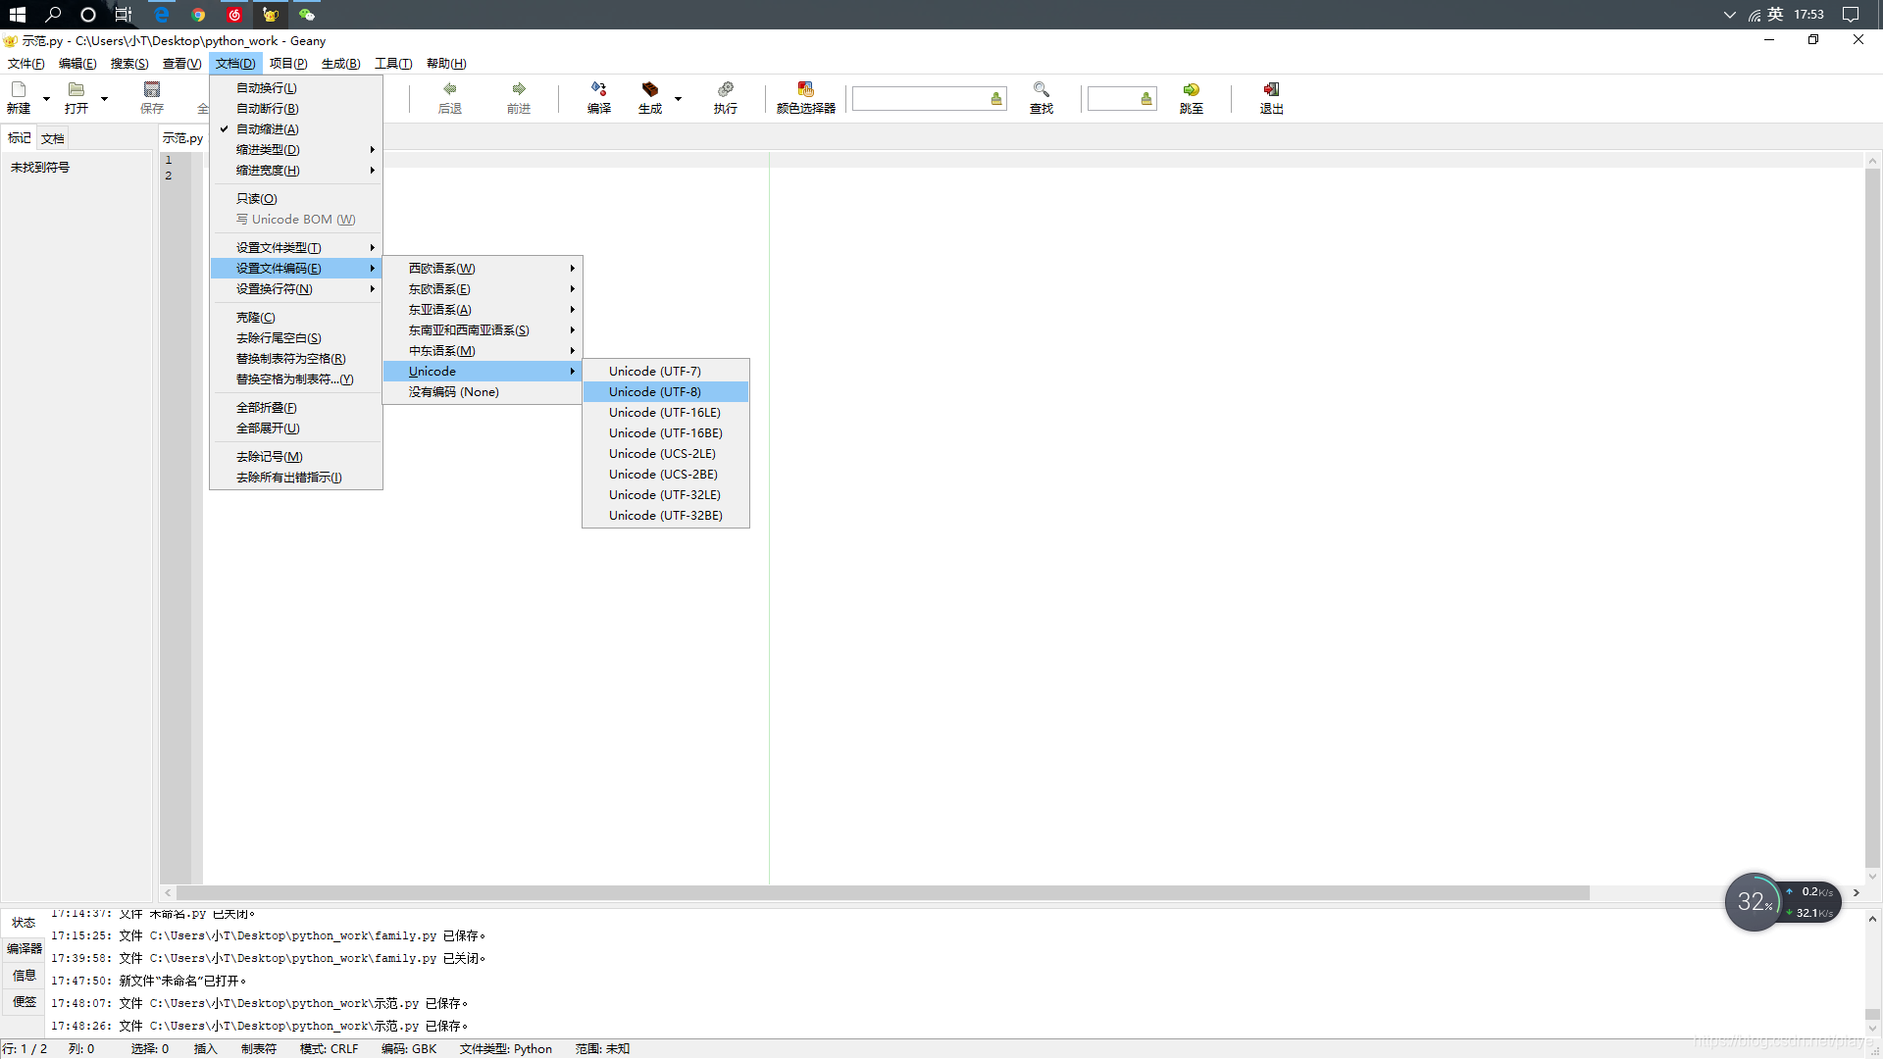Viewport: 1883px width, 1059px height.
Task: Open the 生成 build dropdown arrow
Action: pyautogui.click(x=678, y=98)
